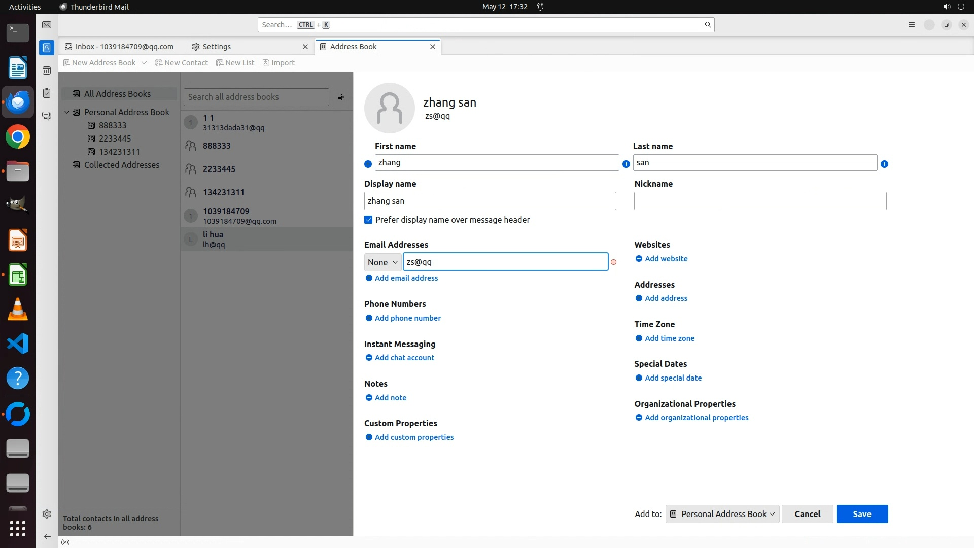Click the Nickname input field
The width and height of the screenshot is (974, 548).
point(759,201)
